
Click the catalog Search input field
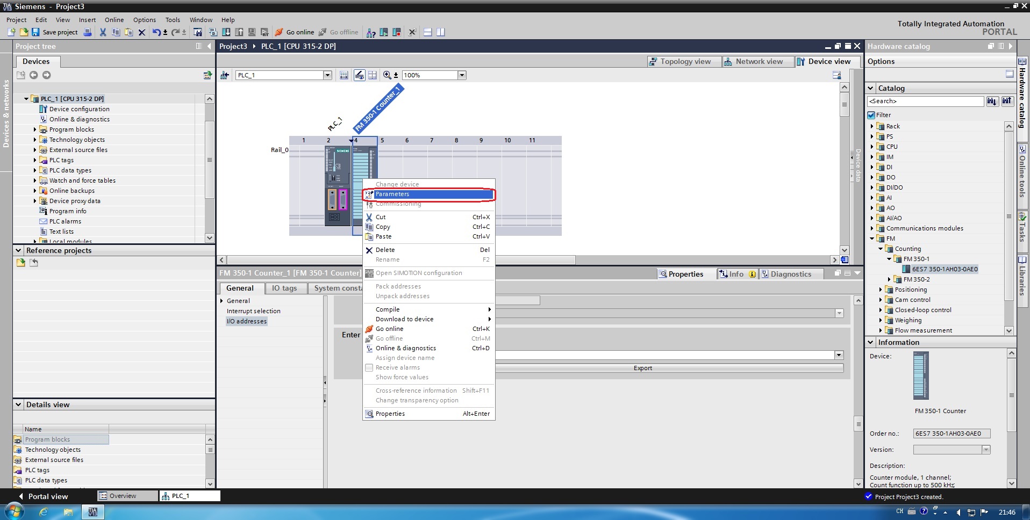click(925, 101)
